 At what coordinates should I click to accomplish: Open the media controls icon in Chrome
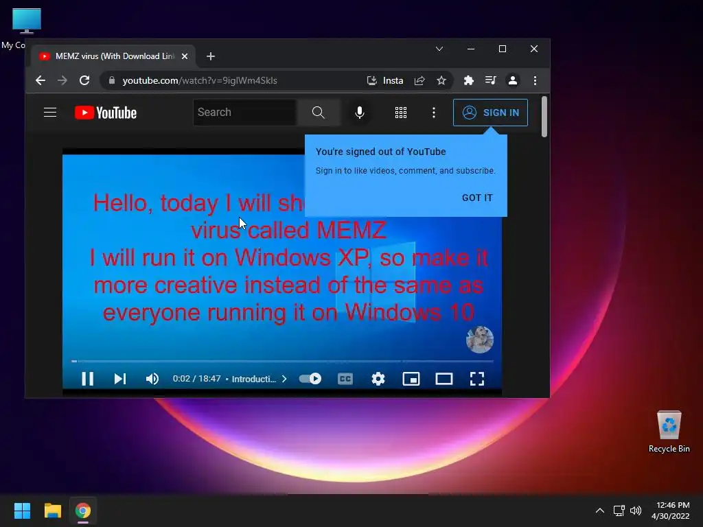tap(490, 81)
